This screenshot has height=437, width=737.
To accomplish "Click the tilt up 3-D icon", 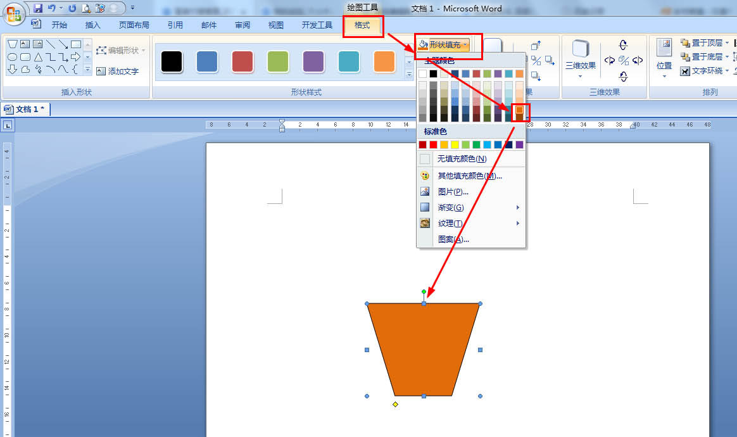I will point(623,45).
